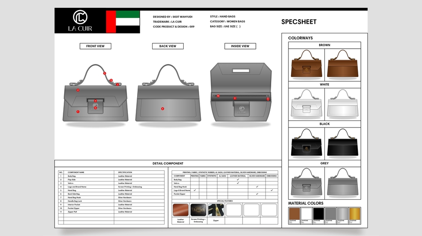Select red marker 2 on the flap side
The width and height of the screenshot is (422, 236).
coord(78,90)
